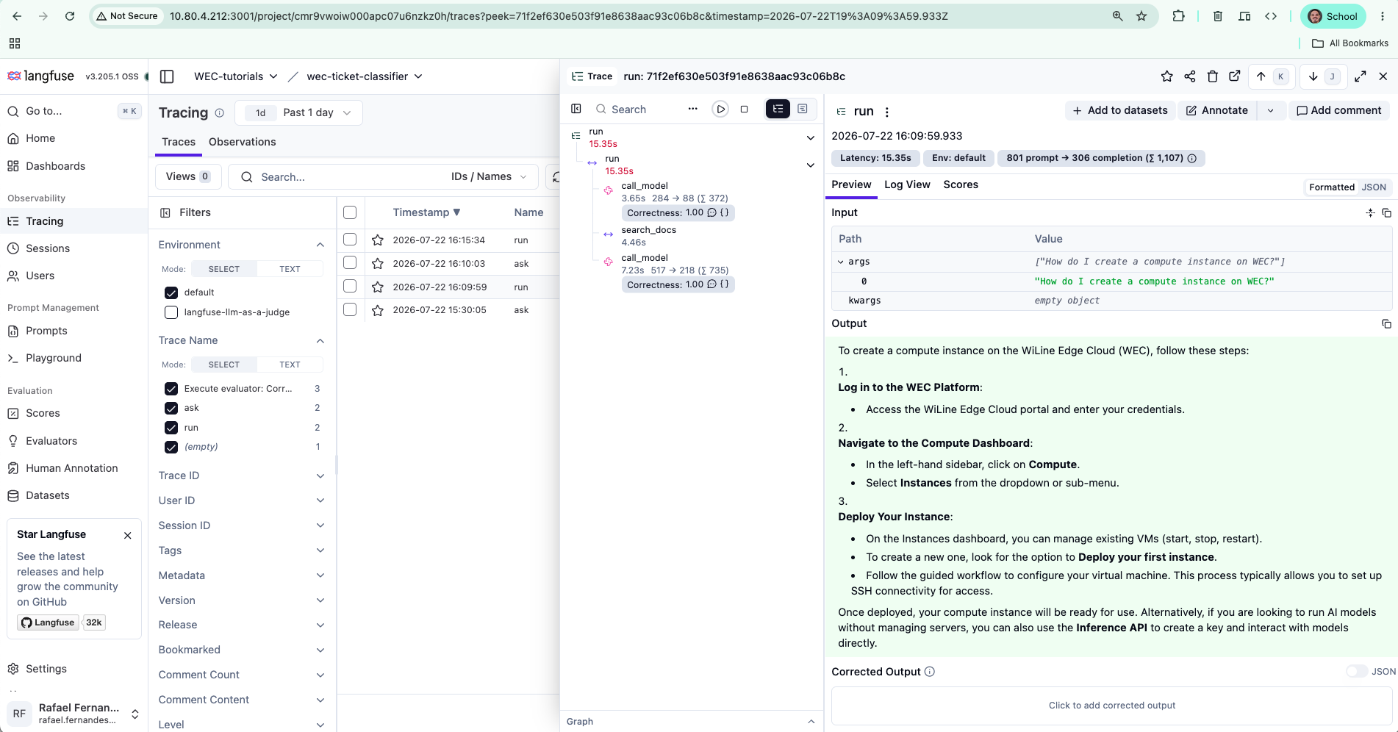Open Chrome extensions puzzle icon
Image resolution: width=1398 pixels, height=732 pixels.
pos(1178,16)
